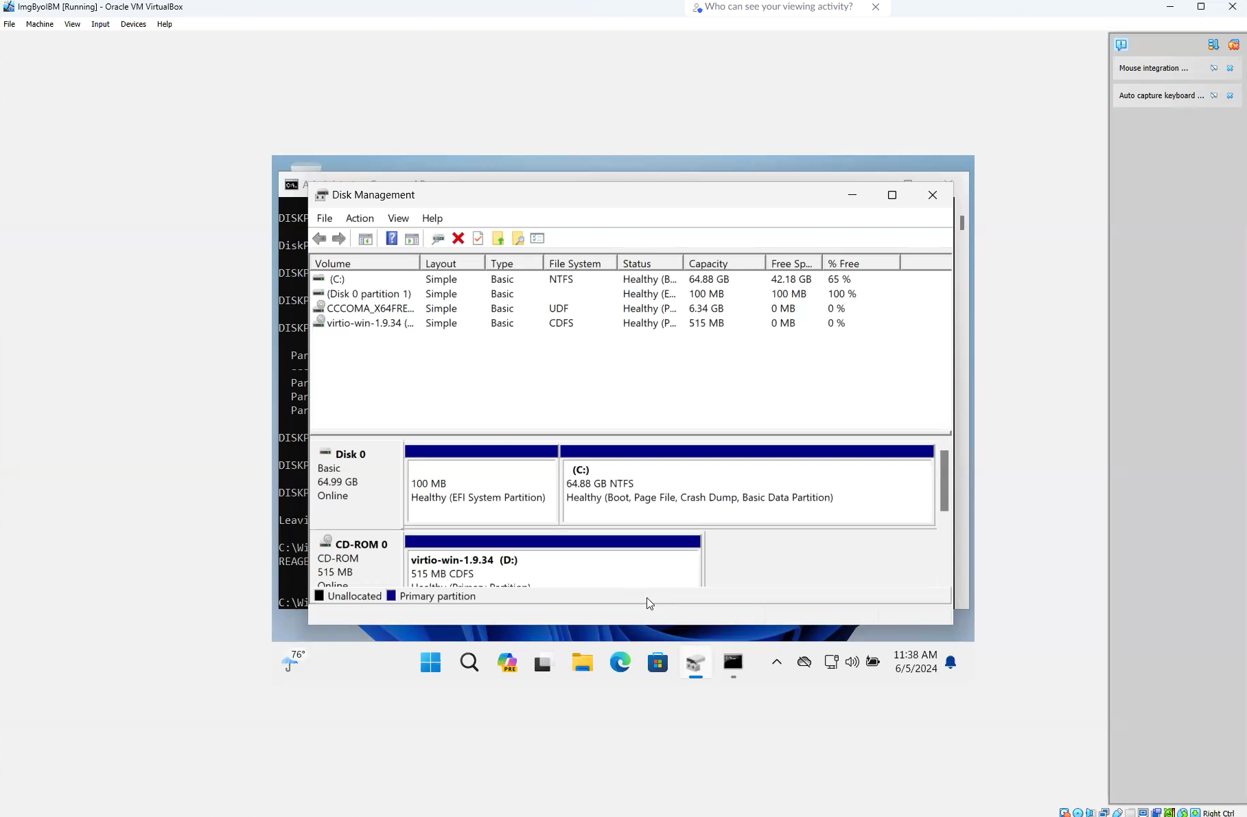Expand the hidden tray icons chevron
Viewport: 1247px width, 817px height.
point(777,663)
